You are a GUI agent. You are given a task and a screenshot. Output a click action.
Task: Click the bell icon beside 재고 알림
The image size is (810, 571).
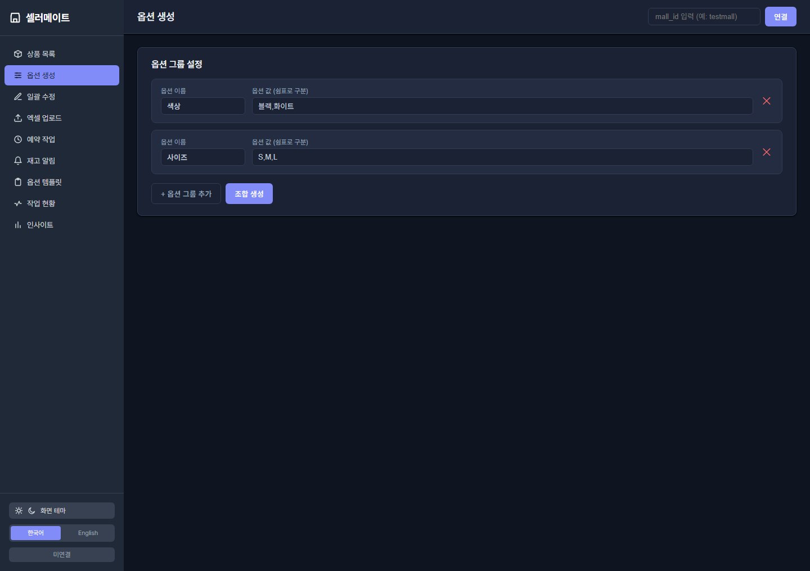pos(18,161)
